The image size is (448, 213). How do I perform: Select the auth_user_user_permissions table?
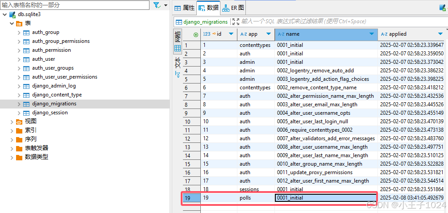65,77
